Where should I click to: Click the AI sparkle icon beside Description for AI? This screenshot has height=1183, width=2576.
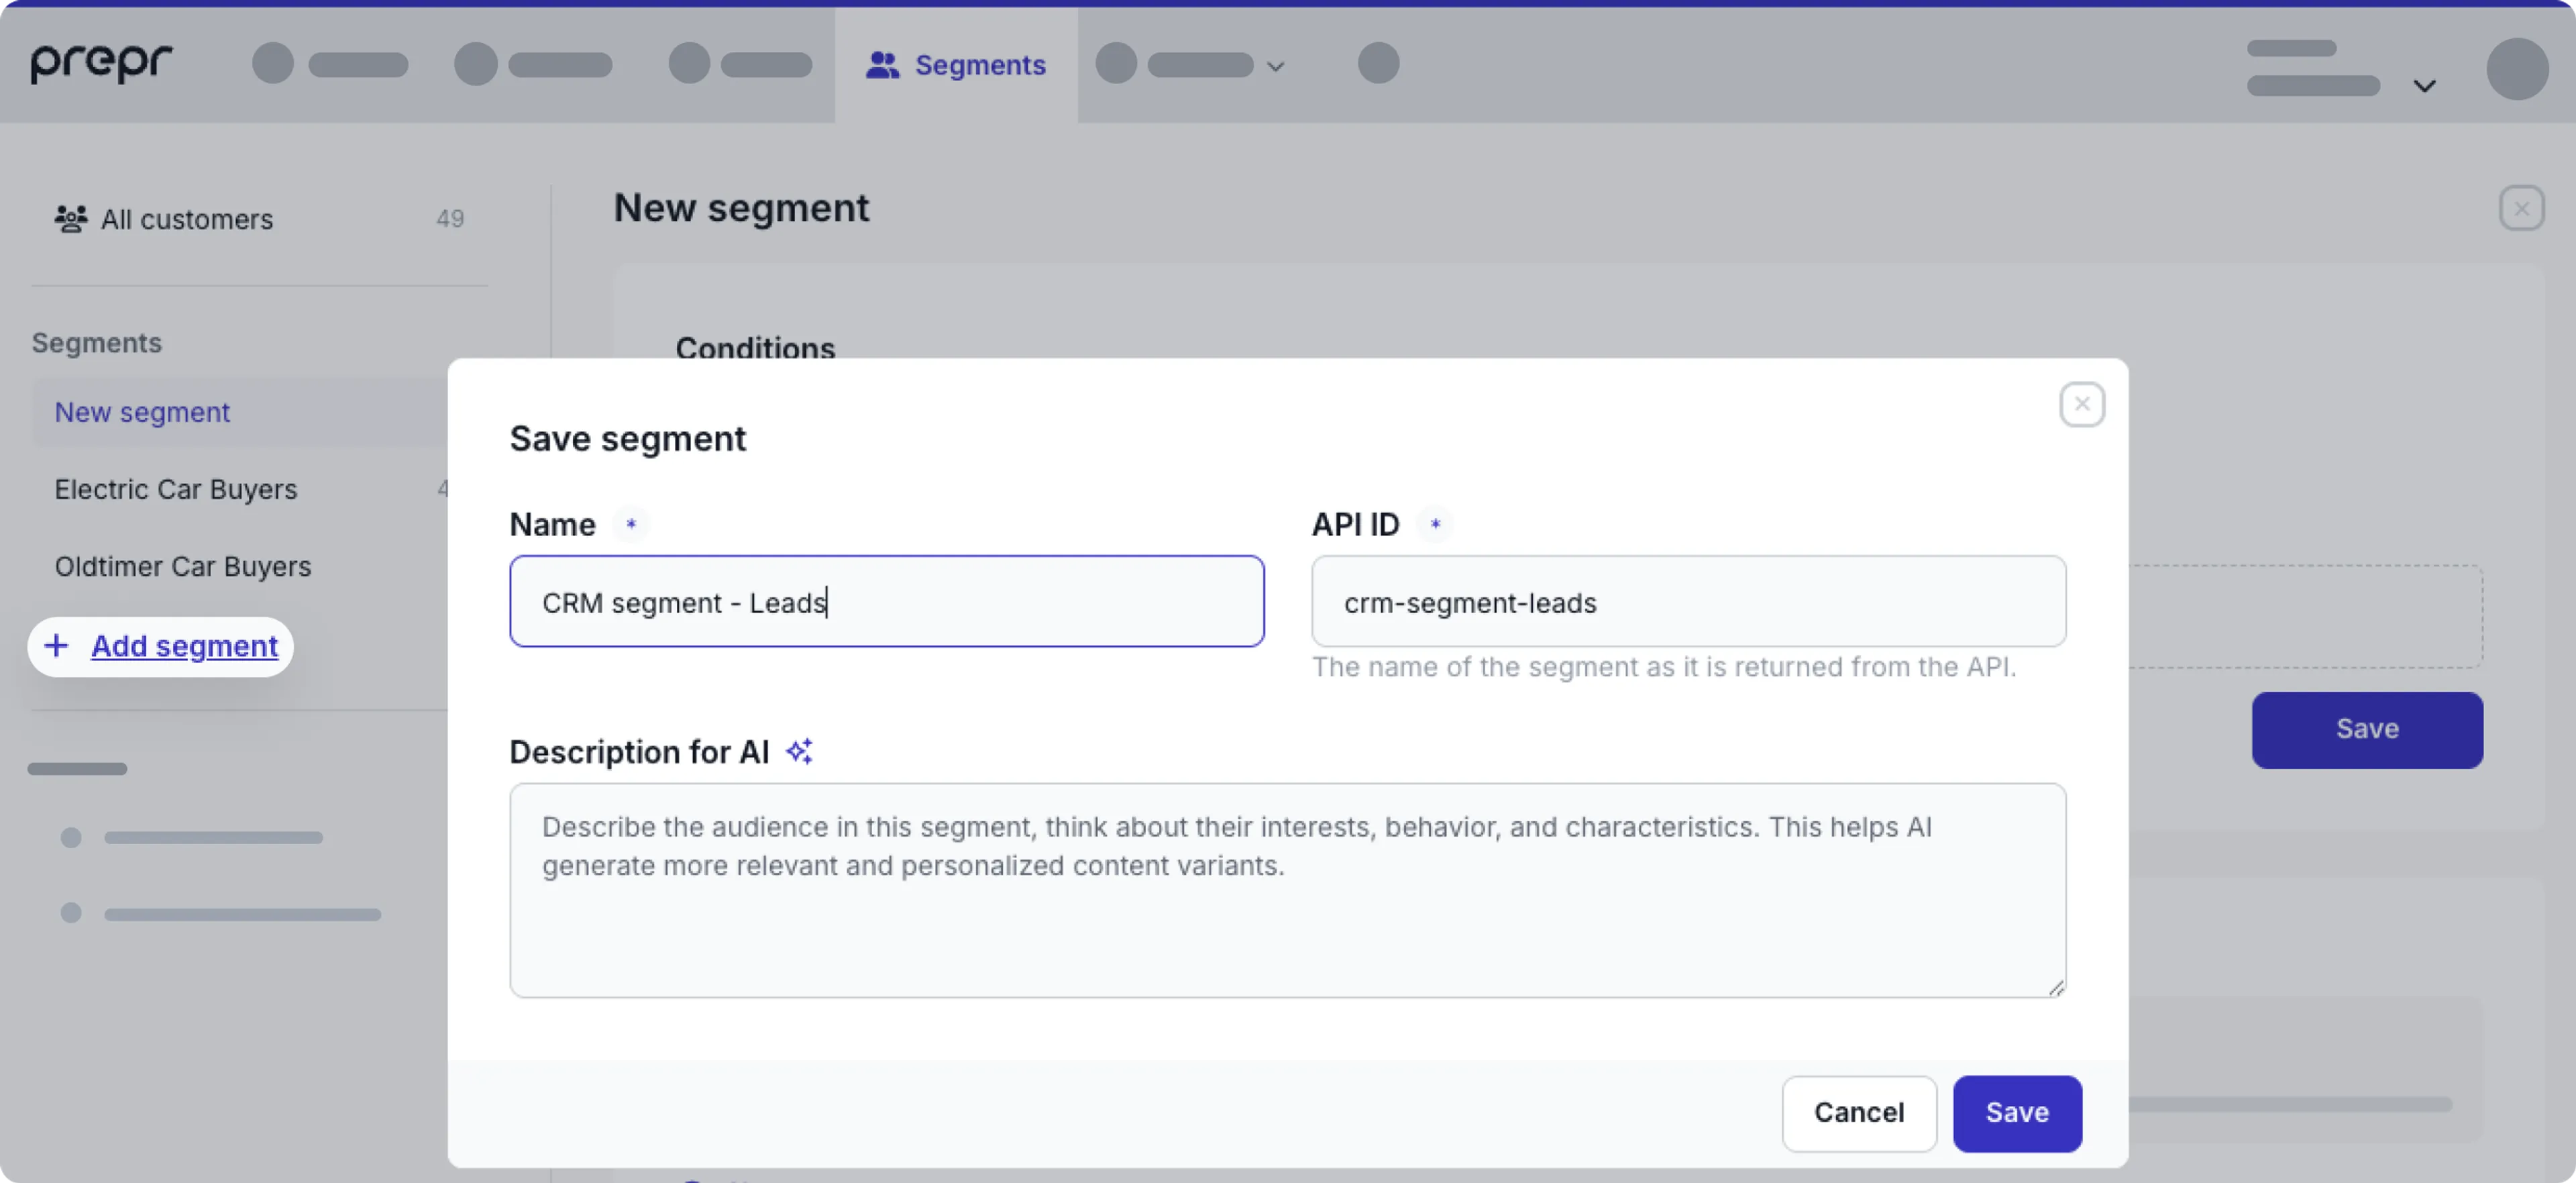tap(798, 750)
